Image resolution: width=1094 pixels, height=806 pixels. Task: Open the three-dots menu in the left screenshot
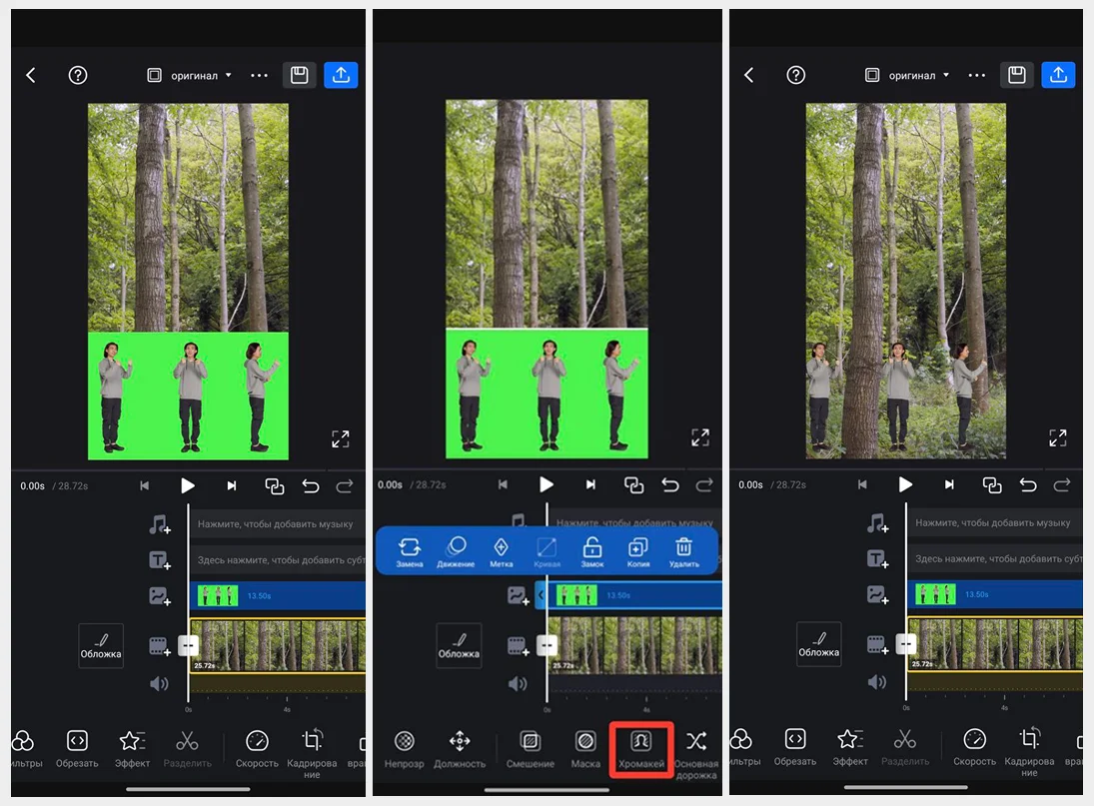260,75
